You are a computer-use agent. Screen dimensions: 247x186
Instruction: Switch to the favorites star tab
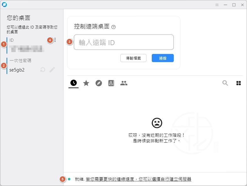[86, 83]
